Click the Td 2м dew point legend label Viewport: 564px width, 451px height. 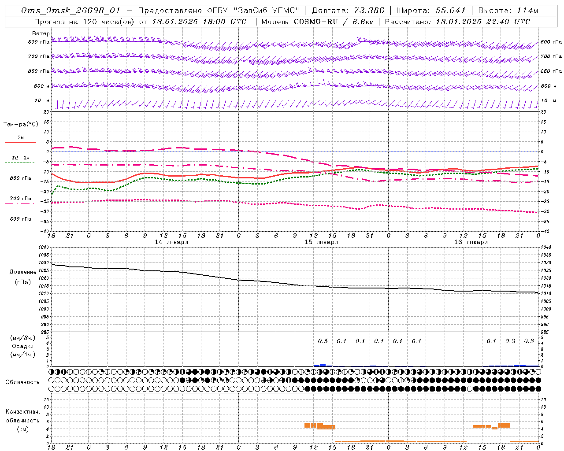click(x=20, y=158)
